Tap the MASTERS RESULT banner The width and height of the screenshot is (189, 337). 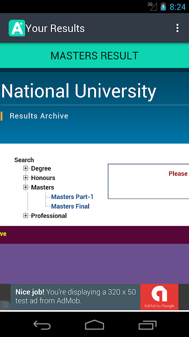tap(94, 56)
